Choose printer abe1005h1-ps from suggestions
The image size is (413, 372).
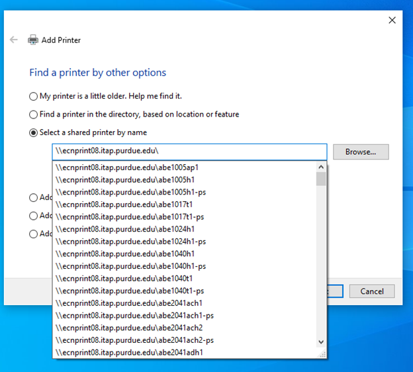pyautogui.click(x=185, y=192)
